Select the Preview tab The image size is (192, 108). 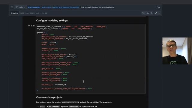15,13
